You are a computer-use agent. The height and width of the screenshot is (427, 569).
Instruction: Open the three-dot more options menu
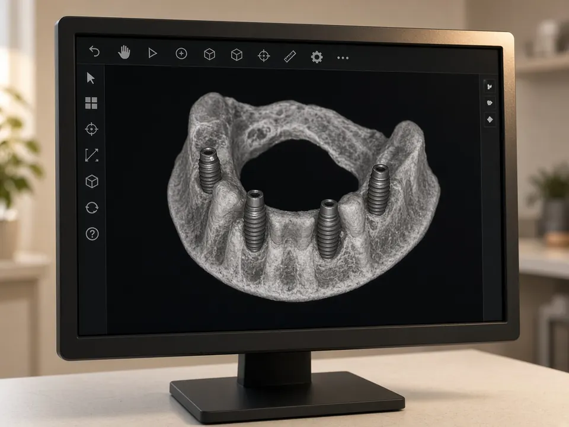point(343,58)
